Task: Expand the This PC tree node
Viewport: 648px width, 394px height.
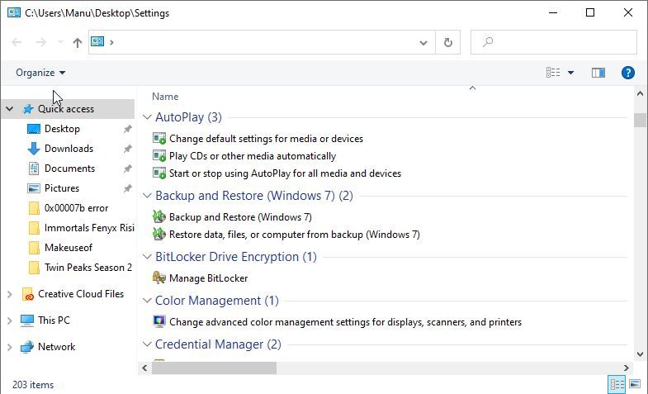Action: click(x=9, y=320)
